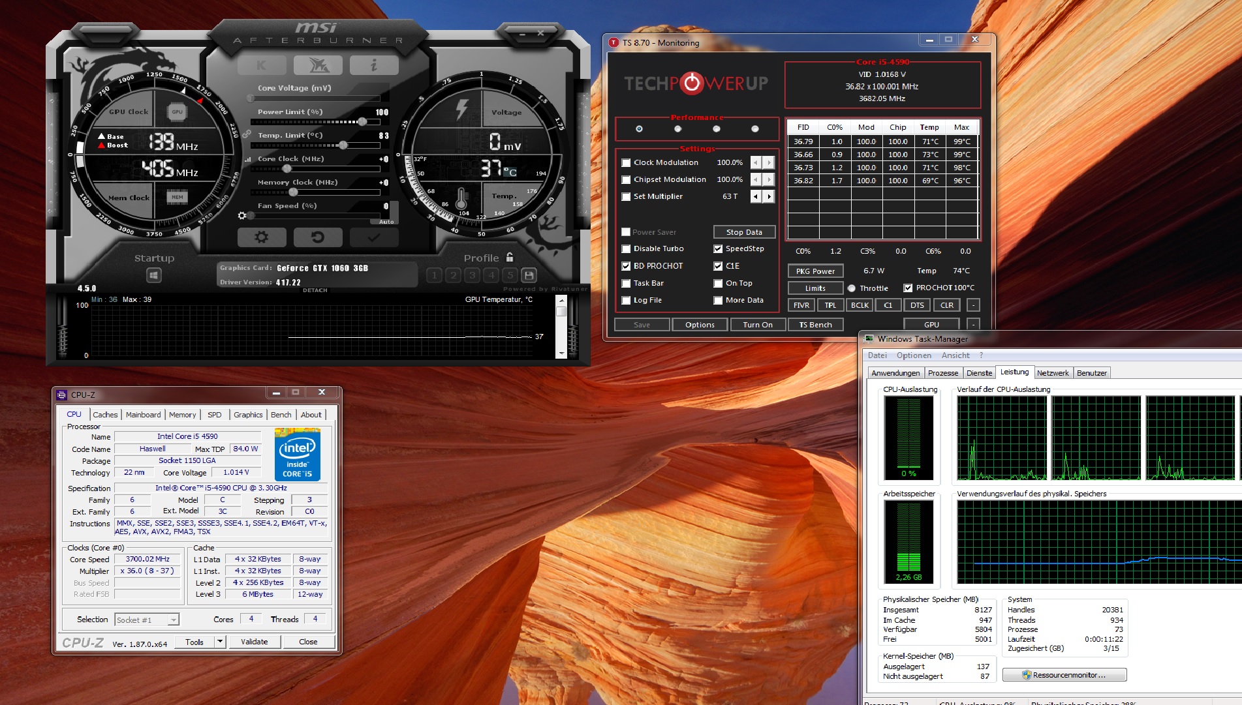Select Afterburner profile slot 2
The image size is (1242, 705).
(x=454, y=275)
